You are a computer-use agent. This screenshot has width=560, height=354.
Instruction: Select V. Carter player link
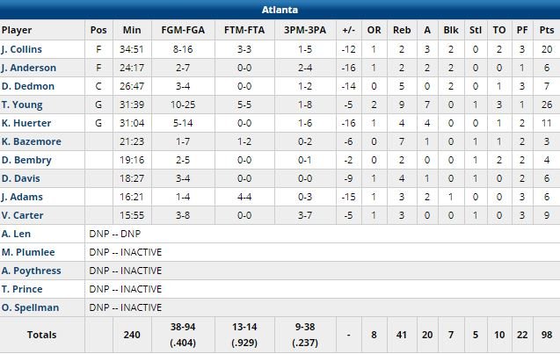(21, 215)
